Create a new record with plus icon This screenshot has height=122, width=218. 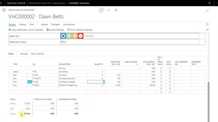109,10
